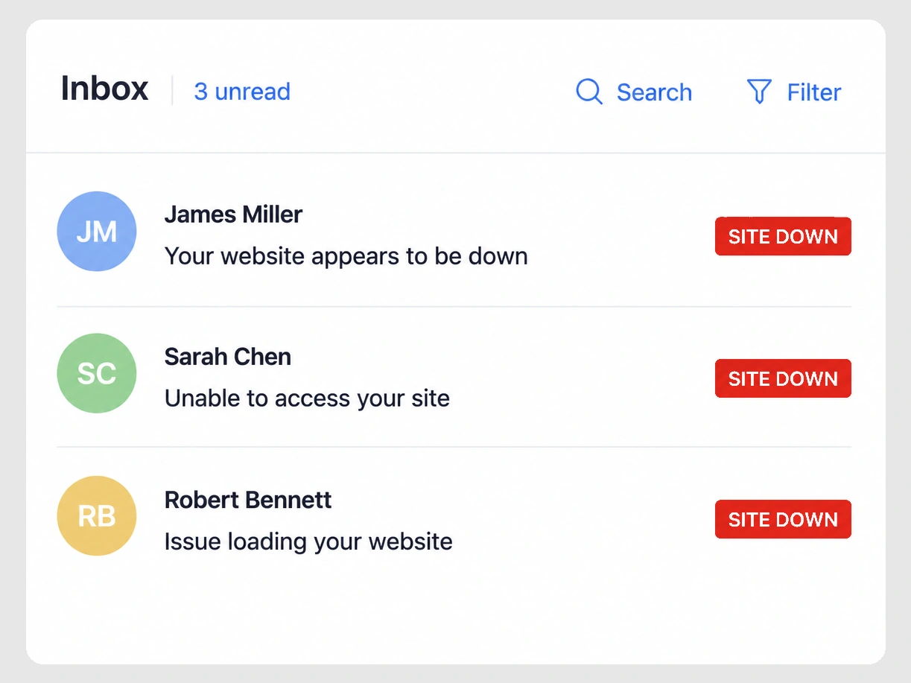The height and width of the screenshot is (683, 911).
Task: Select the sender name James Miller
Action: coord(233,215)
